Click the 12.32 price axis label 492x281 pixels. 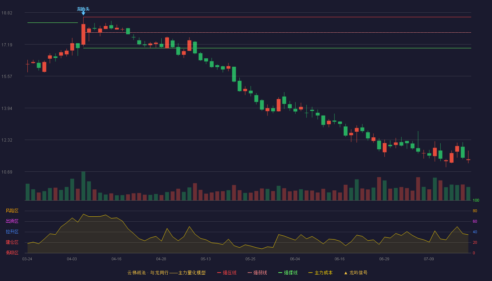(7, 140)
